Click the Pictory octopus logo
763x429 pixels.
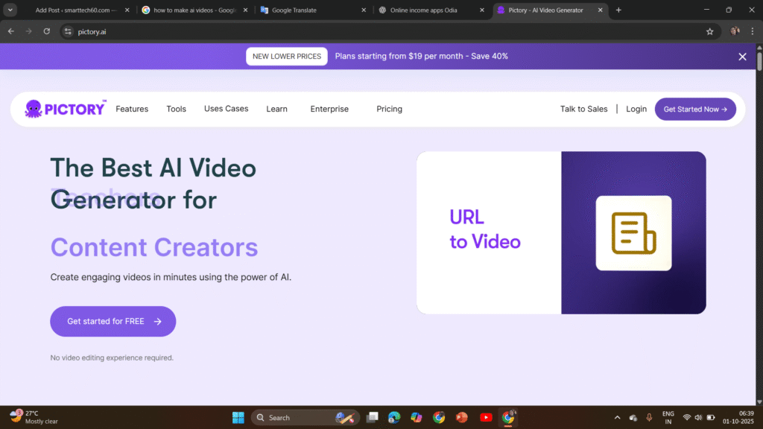click(x=34, y=109)
